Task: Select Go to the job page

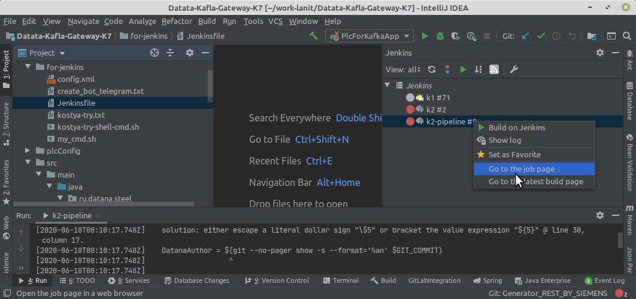Action: point(534,169)
